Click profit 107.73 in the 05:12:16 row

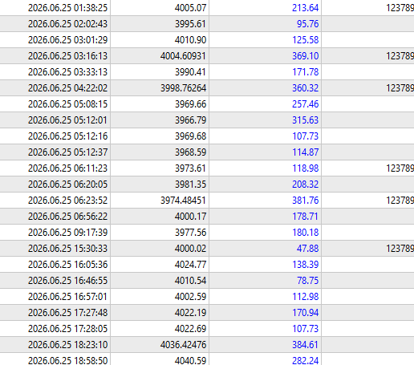coord(305,136)
